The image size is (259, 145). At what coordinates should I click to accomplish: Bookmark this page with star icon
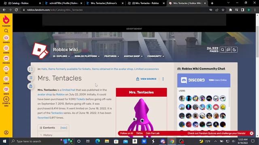pos(223,10)
